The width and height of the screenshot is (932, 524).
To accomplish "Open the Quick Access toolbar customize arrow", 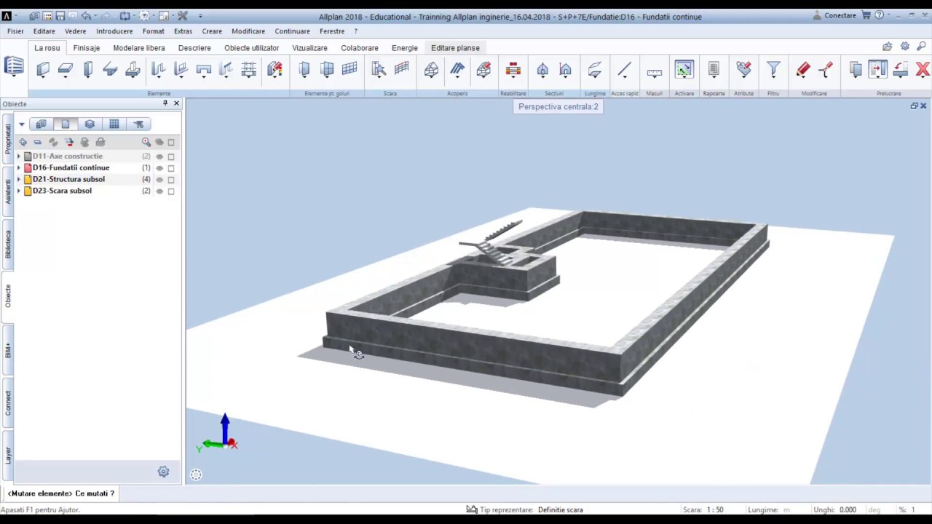I will coord(200,16).
